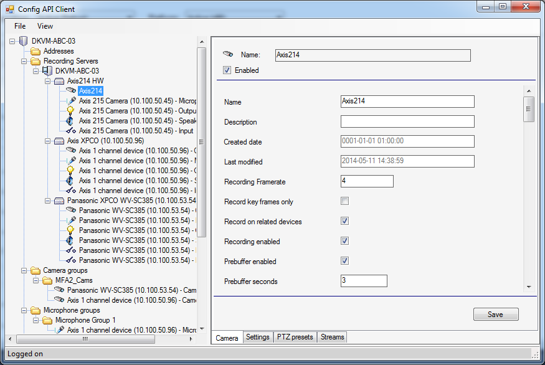Image resolution: width=545 pixels, height=365 pixels.
Task: Switch to the Camera tab
Action: point(227,338)
